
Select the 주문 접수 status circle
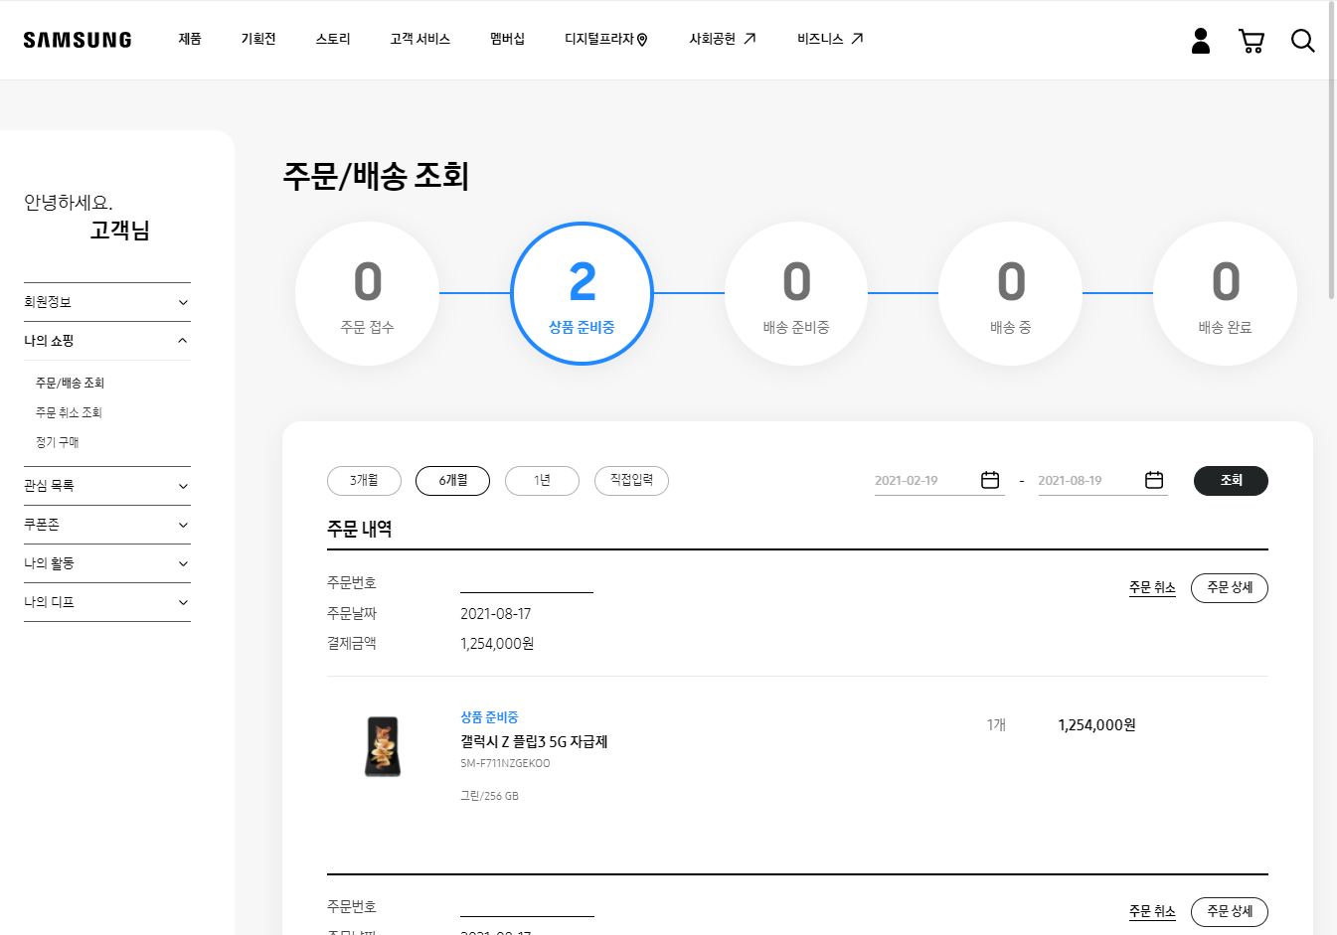tap(368, 293)
